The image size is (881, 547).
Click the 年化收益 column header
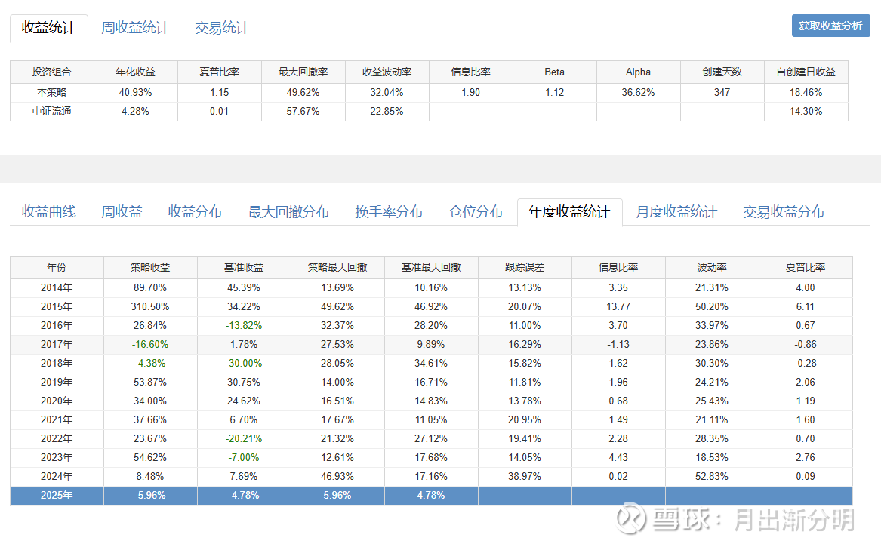pos(135,72)
